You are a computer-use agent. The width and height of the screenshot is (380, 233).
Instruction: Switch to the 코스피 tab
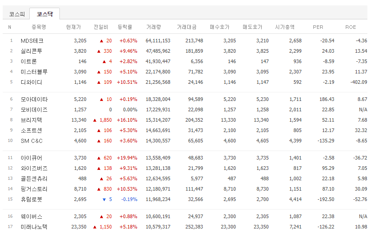[x=17, y=14]
